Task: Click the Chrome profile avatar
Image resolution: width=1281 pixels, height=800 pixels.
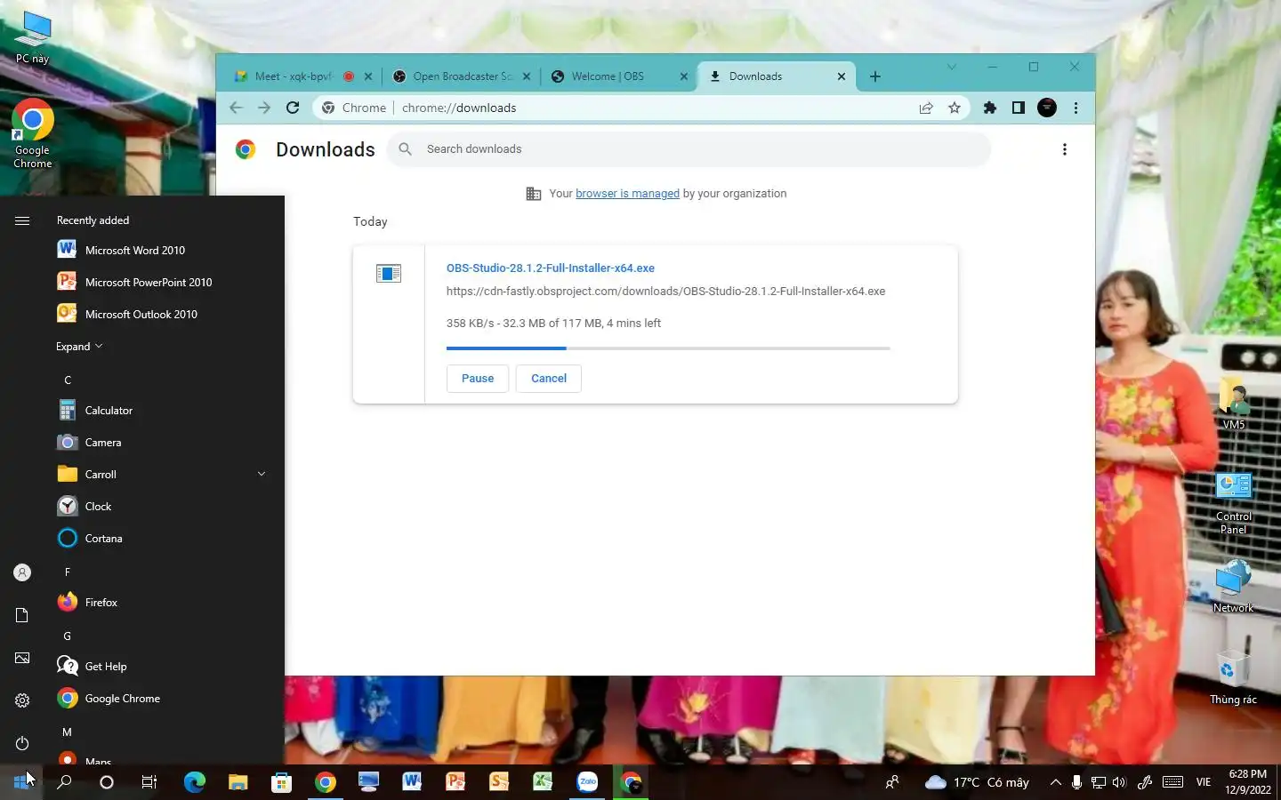Action: pos(1047,108)
